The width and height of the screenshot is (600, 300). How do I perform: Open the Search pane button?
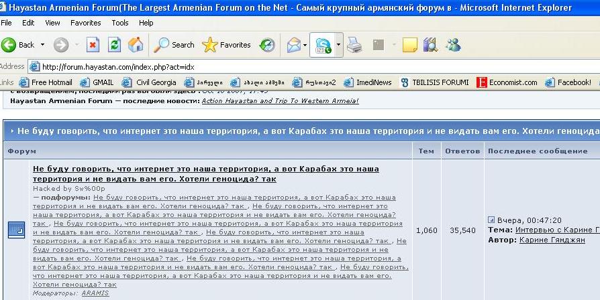coord(174,45)
